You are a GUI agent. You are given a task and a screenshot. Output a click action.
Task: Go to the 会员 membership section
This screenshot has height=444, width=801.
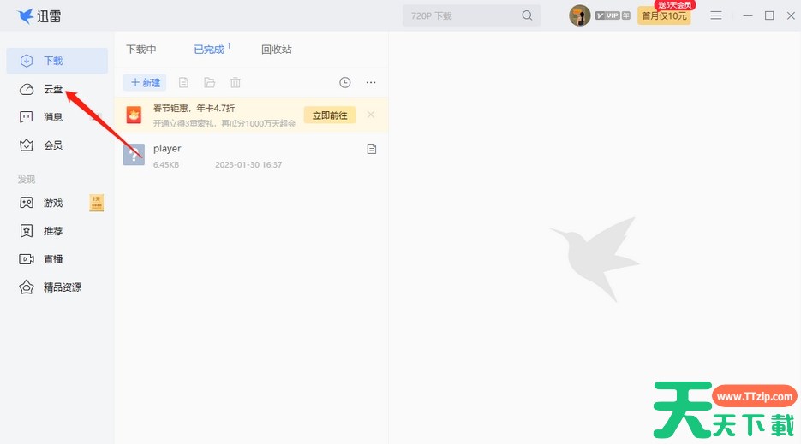pyautogui.click(x=53, y=145)
